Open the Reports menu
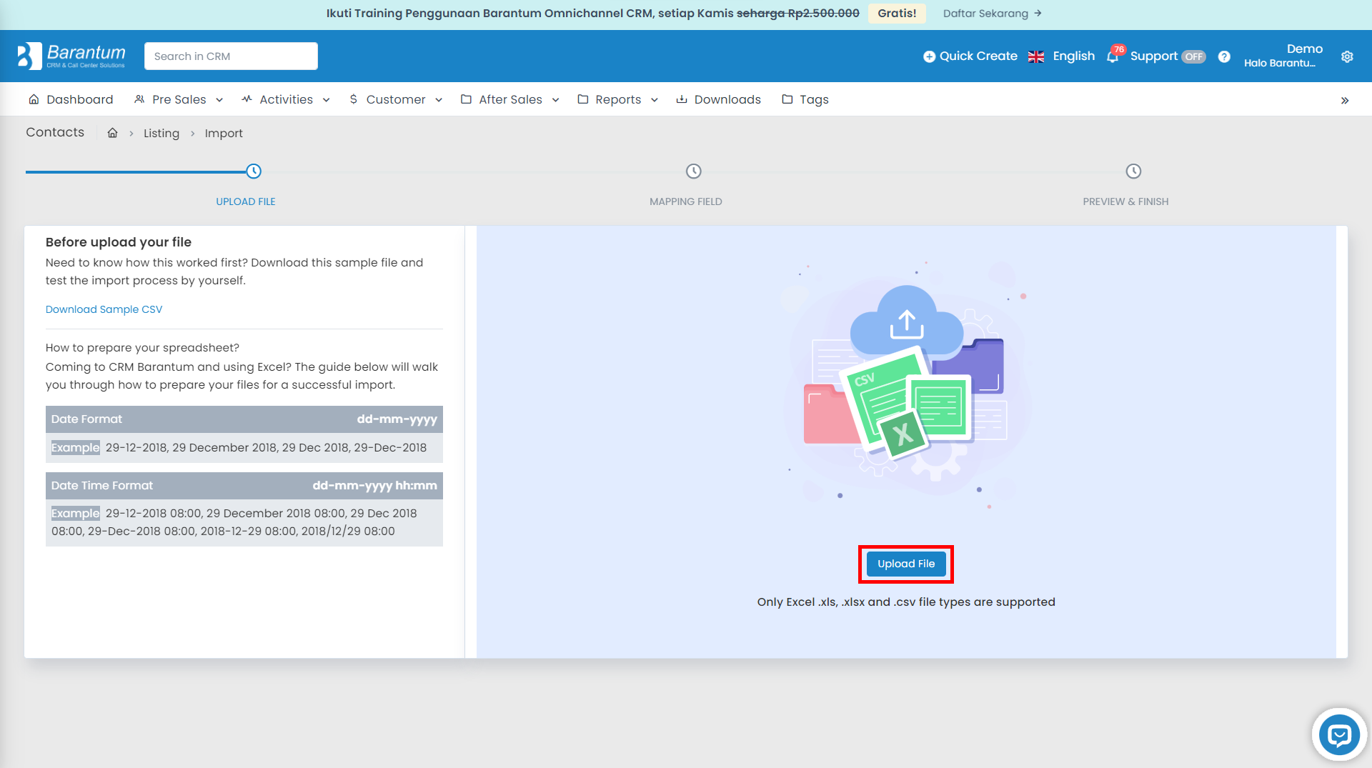 [x=618, y=99]
